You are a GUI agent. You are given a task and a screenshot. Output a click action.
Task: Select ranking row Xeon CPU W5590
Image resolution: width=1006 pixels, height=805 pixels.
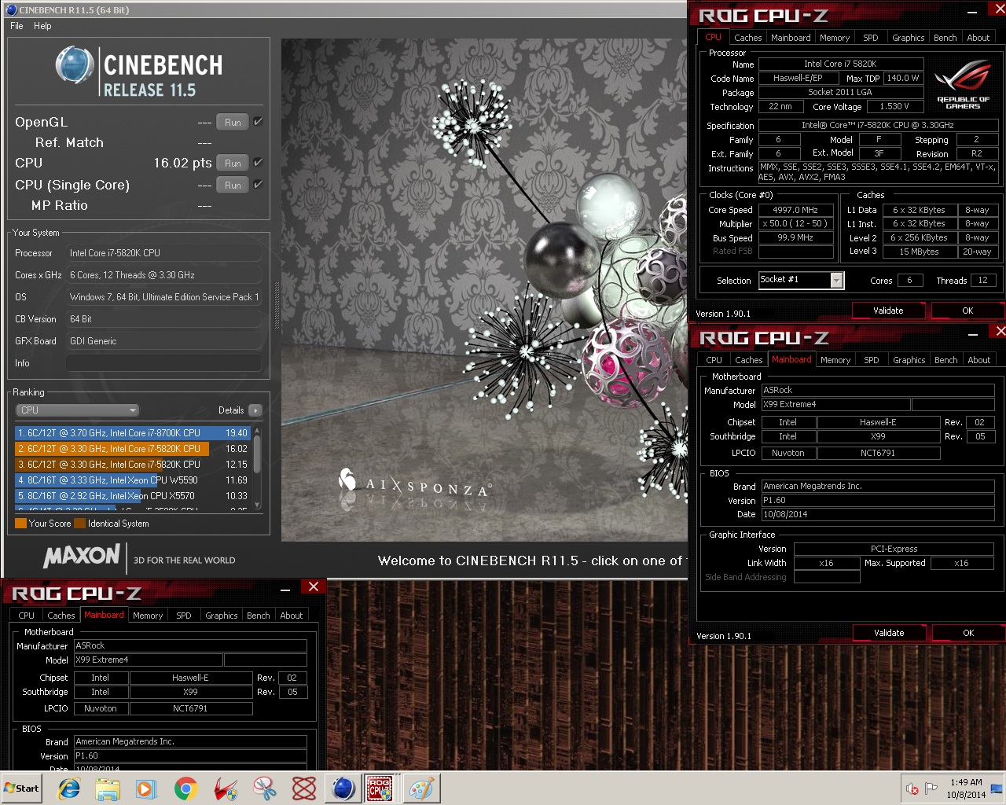[132, 480]
